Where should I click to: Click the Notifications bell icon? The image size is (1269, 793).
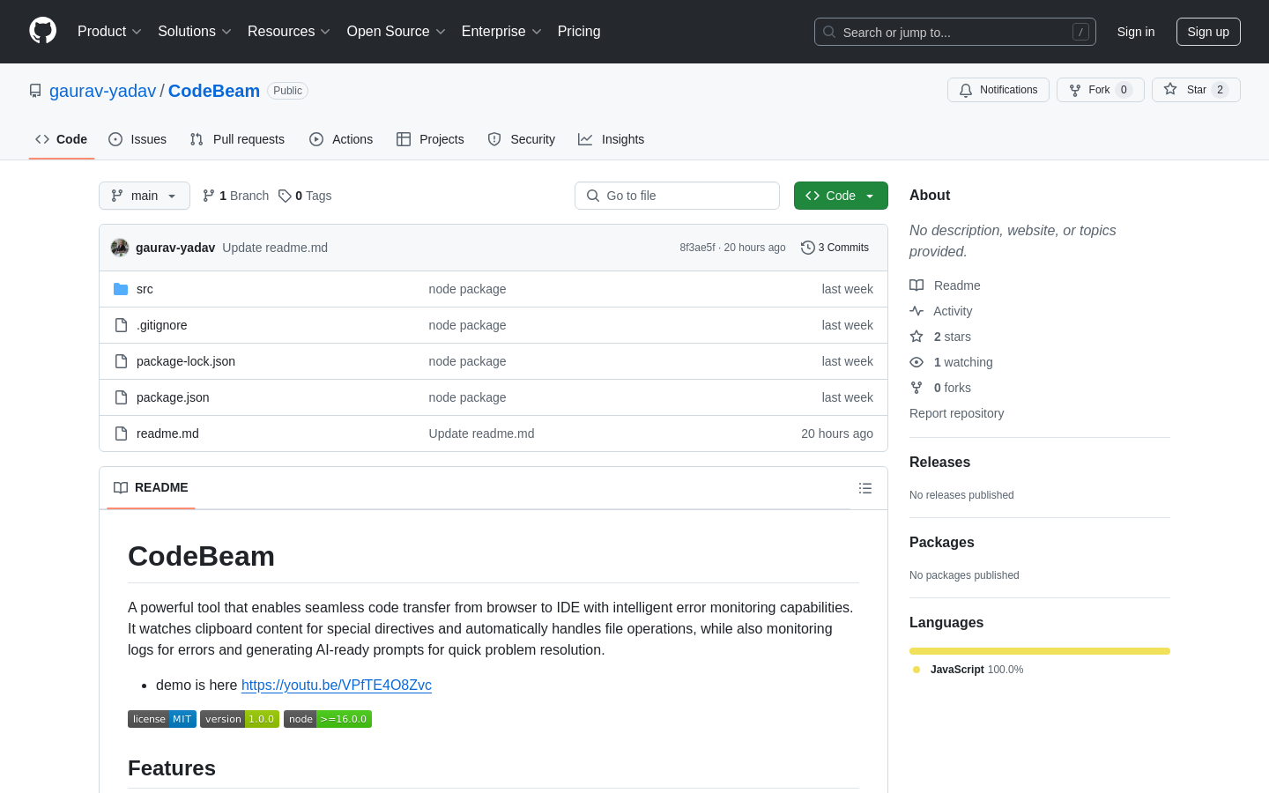(x=966, y=90)
